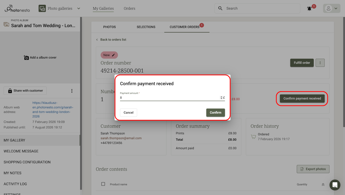Screen dimensions: 345x195
Task: Open the three-dot menu beside Share with customer
Action: (x=72, y=90)
